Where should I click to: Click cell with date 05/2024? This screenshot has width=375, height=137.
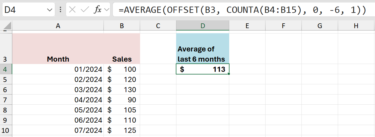pyautogui.click(x=58, y=110)
